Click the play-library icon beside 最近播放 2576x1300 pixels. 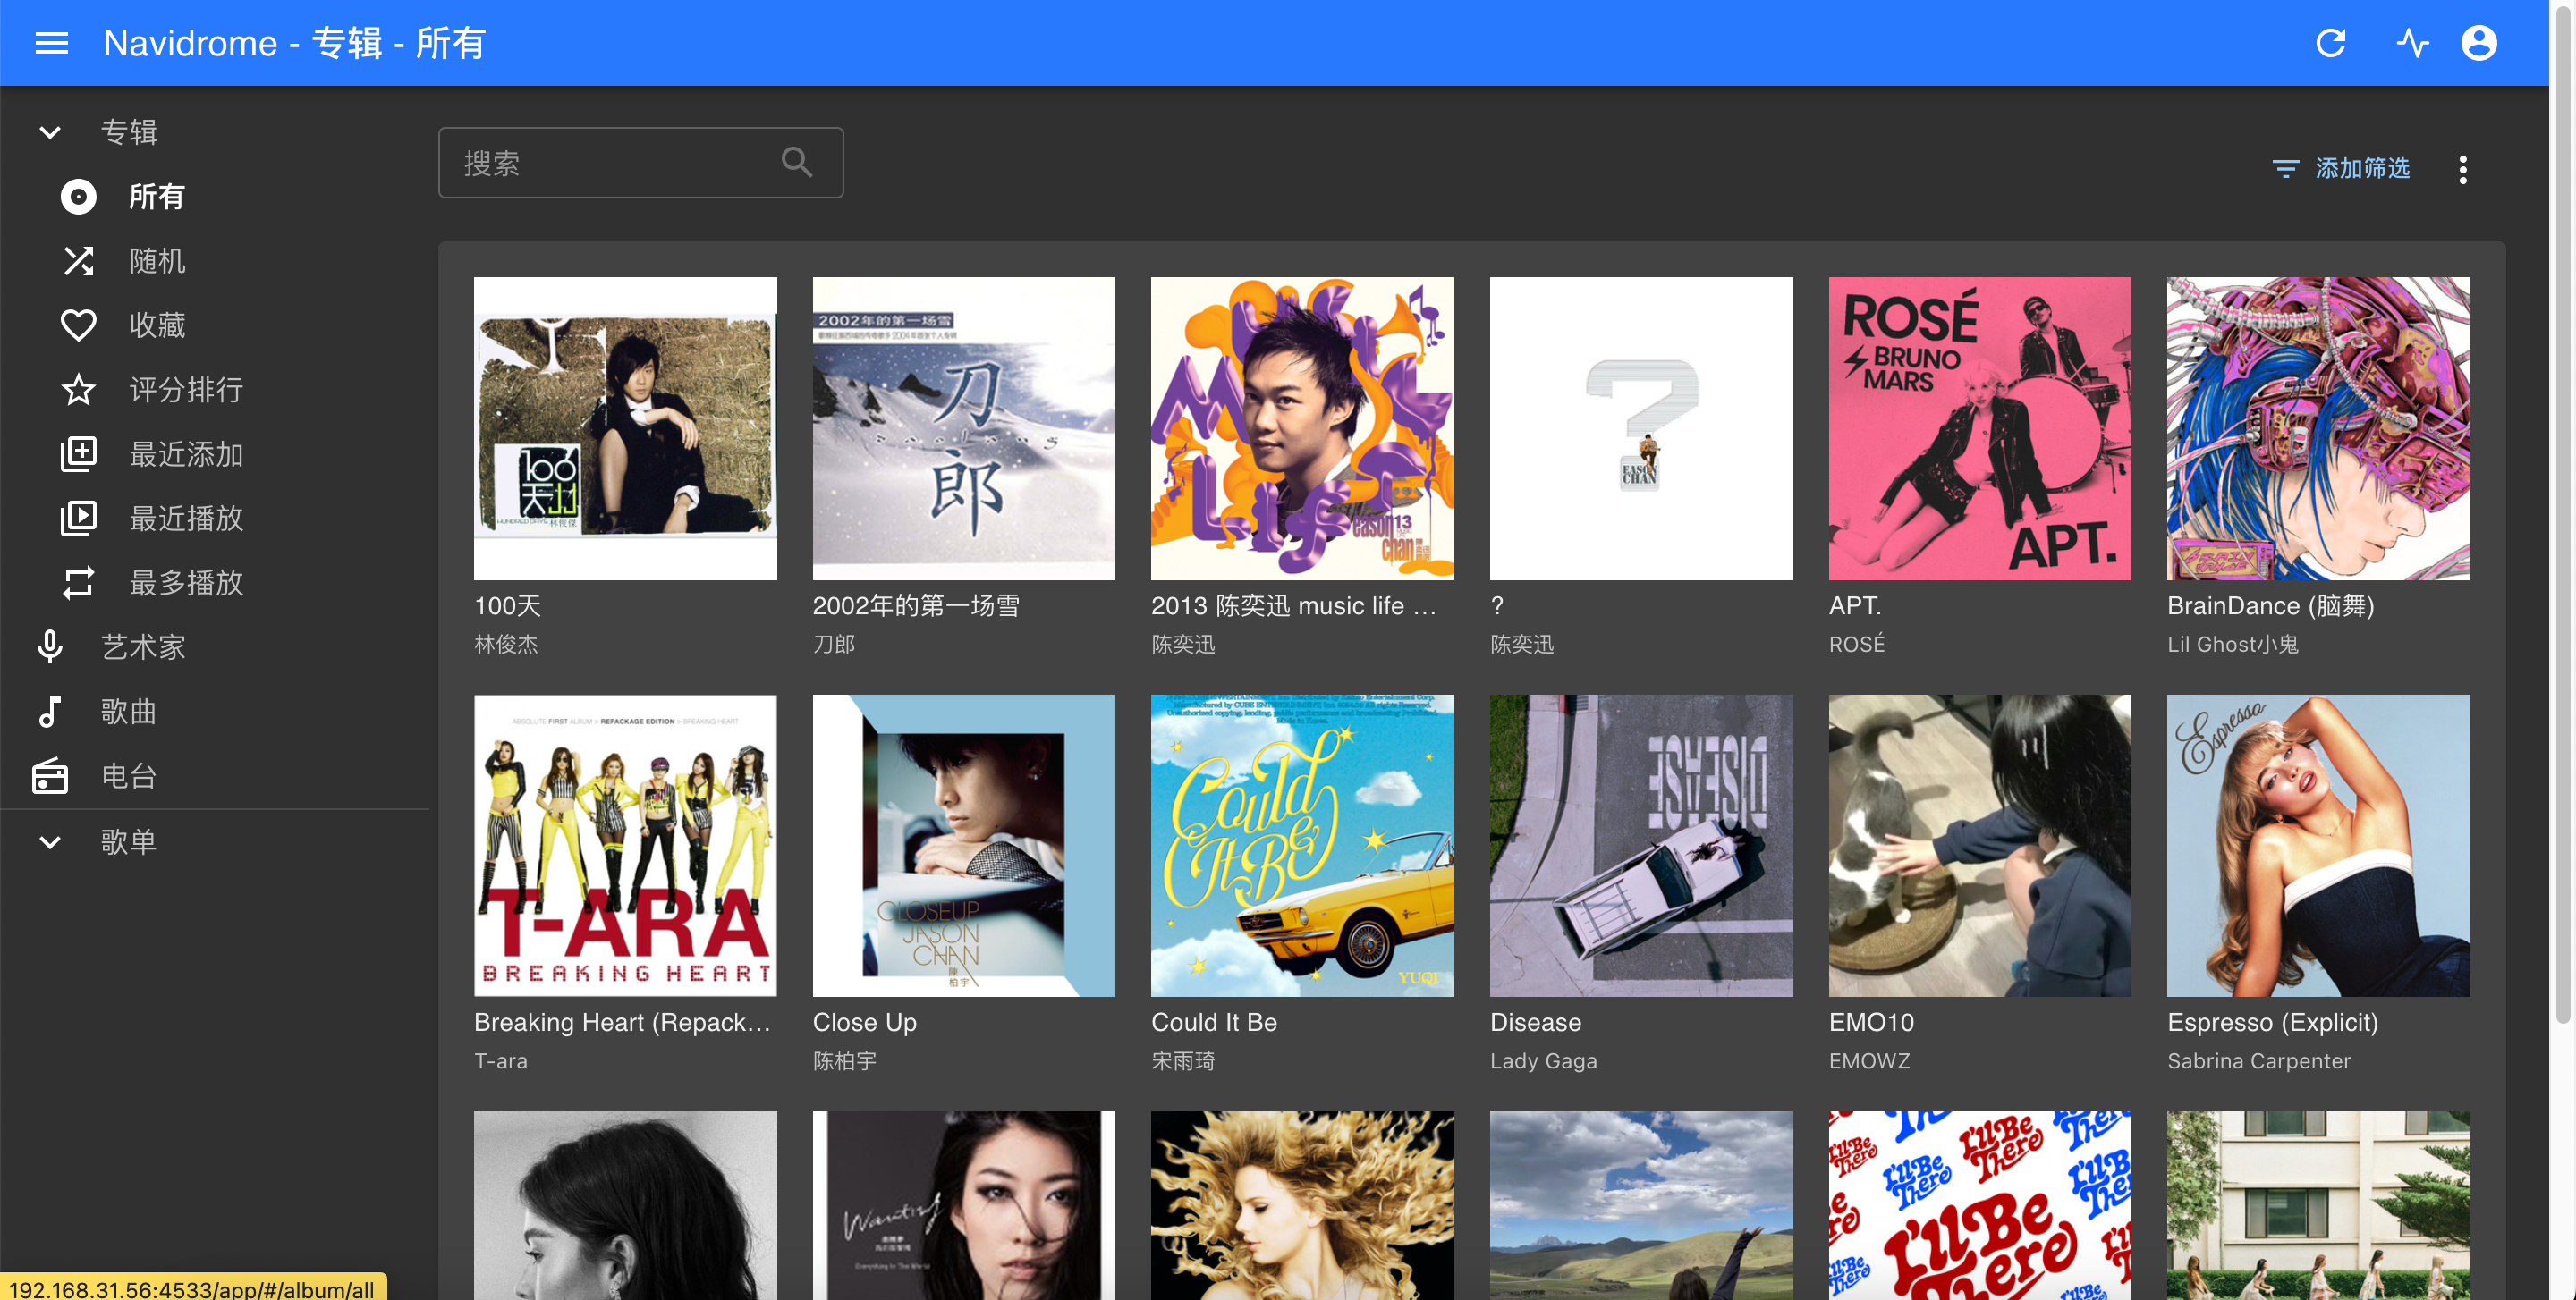(x=78, y=518)
